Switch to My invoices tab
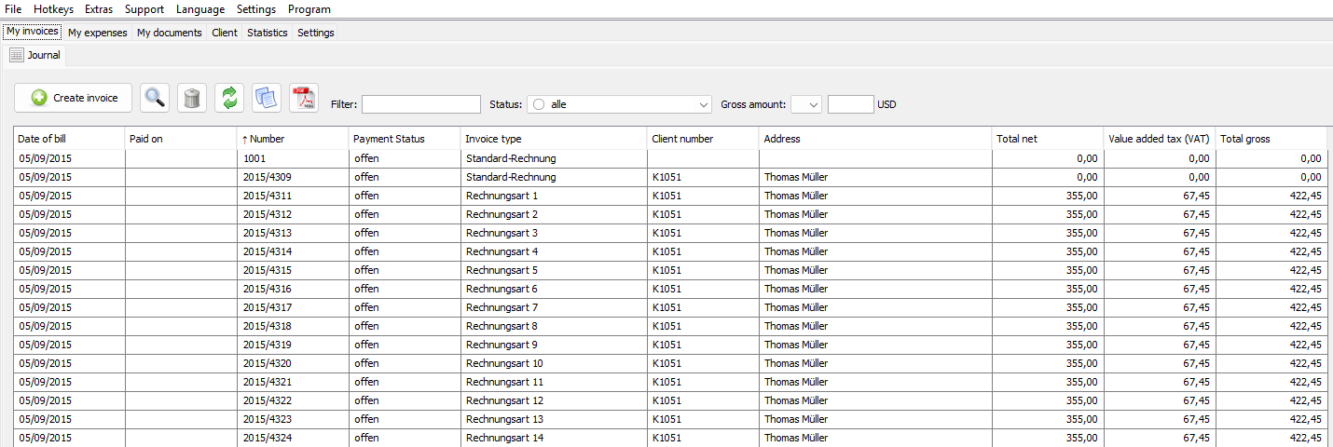The image size is (1333, 447). [x=33, y=32]
